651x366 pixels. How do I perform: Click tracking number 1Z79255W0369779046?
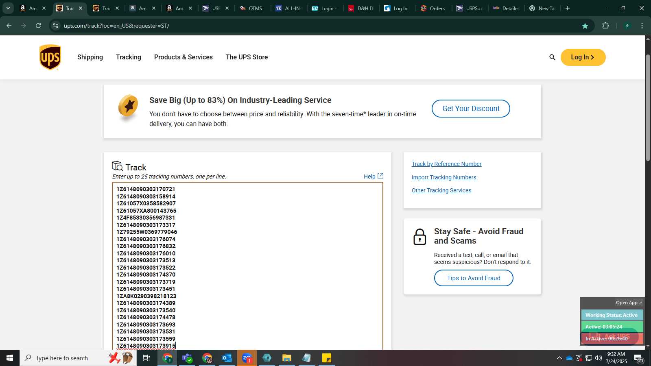(x=147, y=232)
